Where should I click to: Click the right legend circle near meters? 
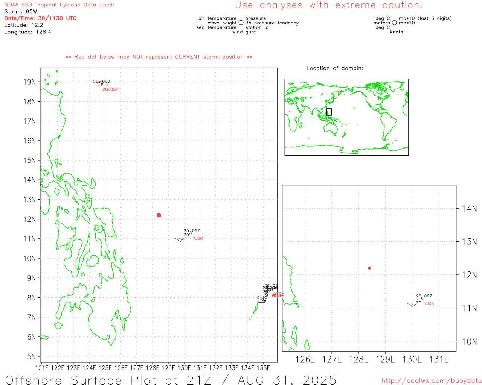(x=394, y=23)
